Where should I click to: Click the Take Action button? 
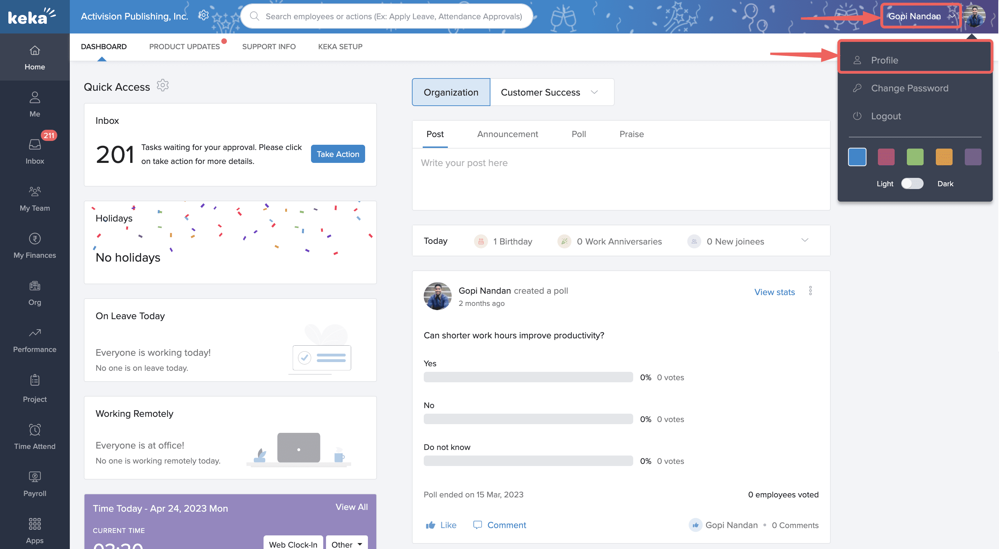point(338,154)
